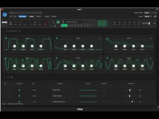Open the Cell3 Pattern Seq target dropdown
The width and height of the screenshot is (159, 119).
[60, 102]
